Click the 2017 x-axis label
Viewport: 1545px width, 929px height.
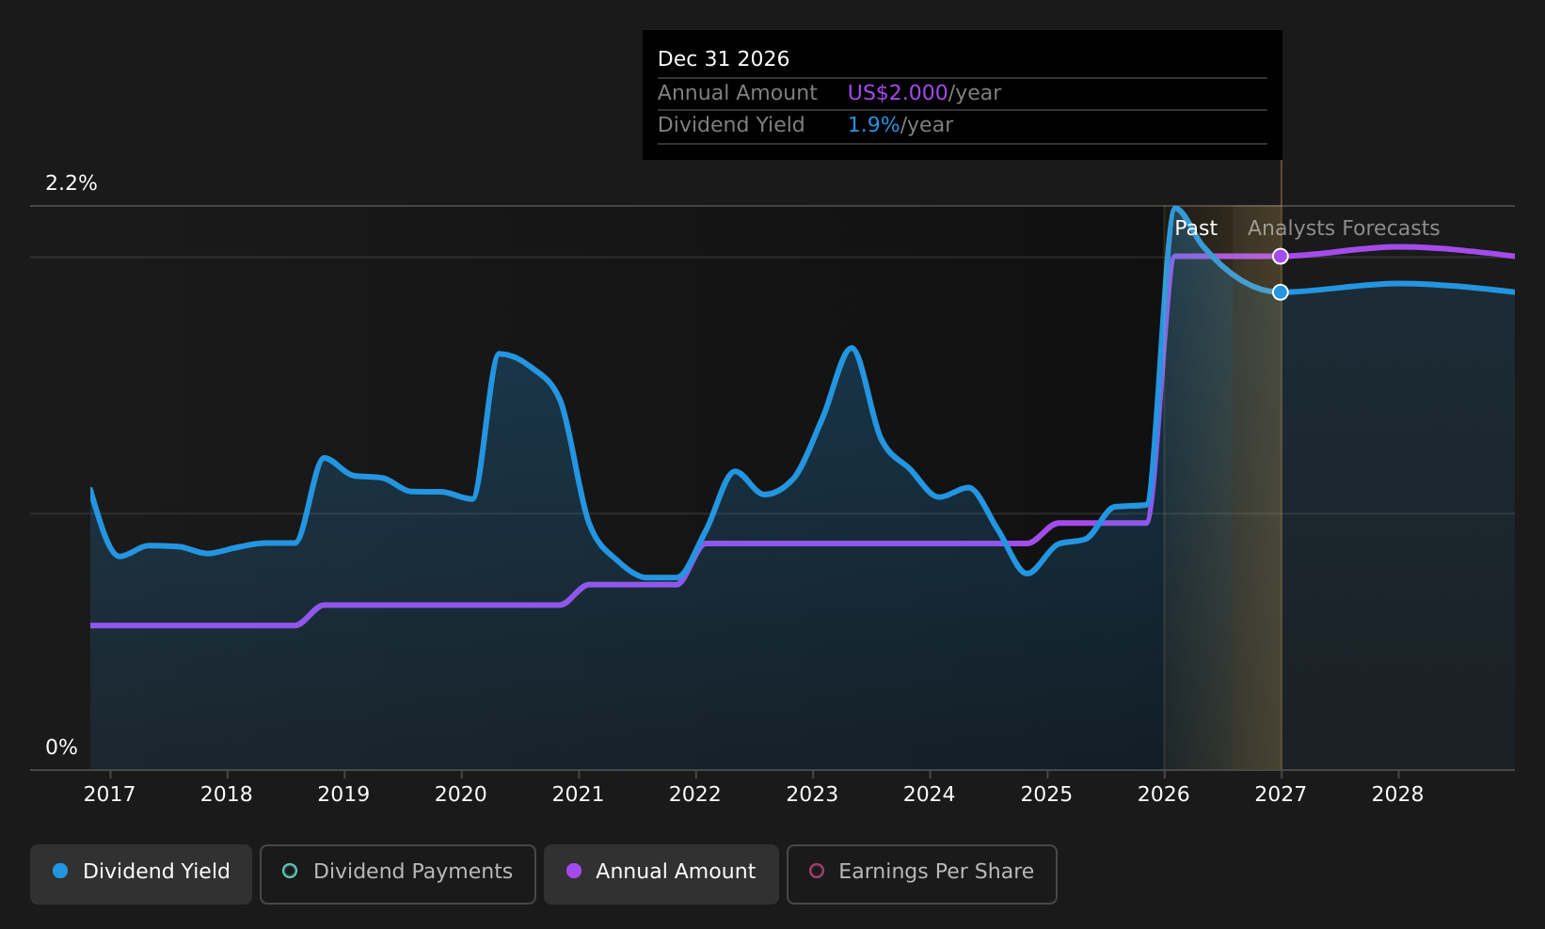pyautogui.click(x=109, y=795)
